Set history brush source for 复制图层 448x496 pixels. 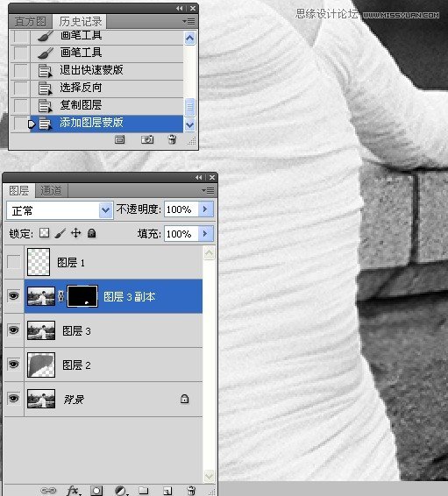[21, 105]
